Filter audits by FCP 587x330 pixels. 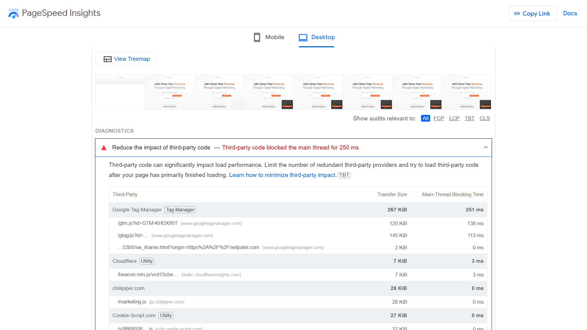tap(439, 118)
